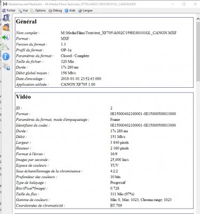Click the 'Type de balayage' label
This screenshot has width=200, height=214.
(31, 182)
